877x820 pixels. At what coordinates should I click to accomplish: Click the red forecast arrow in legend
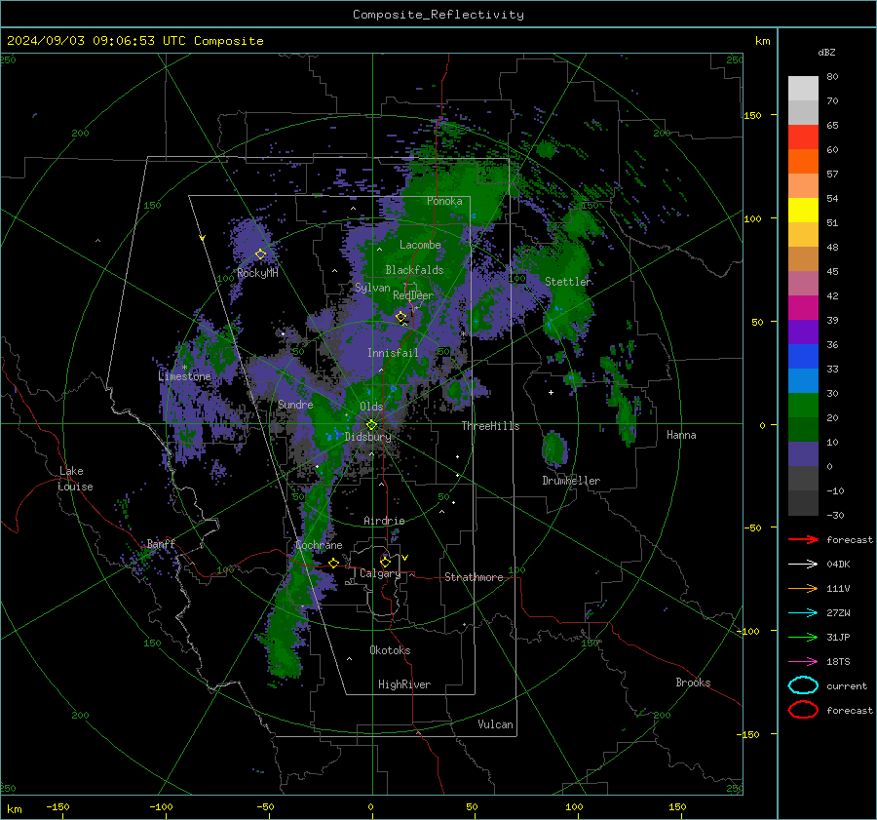click(803, 539)
